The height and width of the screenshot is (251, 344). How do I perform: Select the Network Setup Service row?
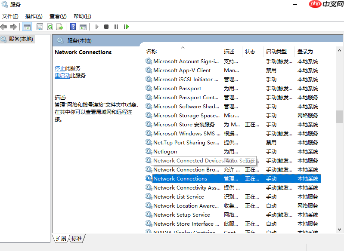click(233, 214)
